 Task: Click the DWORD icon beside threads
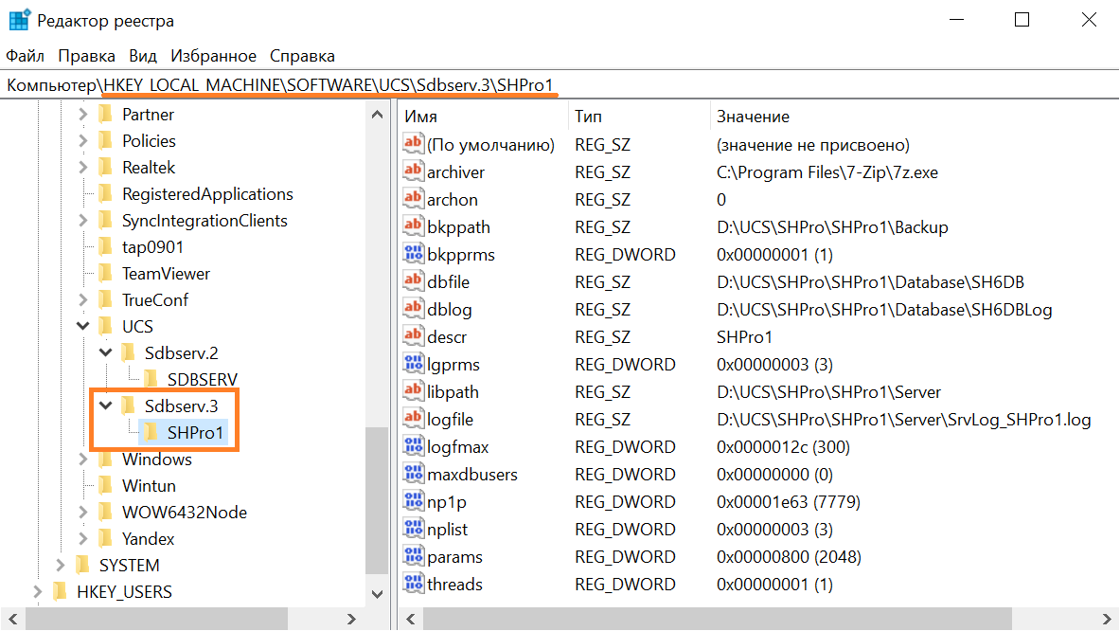[414, 584]
